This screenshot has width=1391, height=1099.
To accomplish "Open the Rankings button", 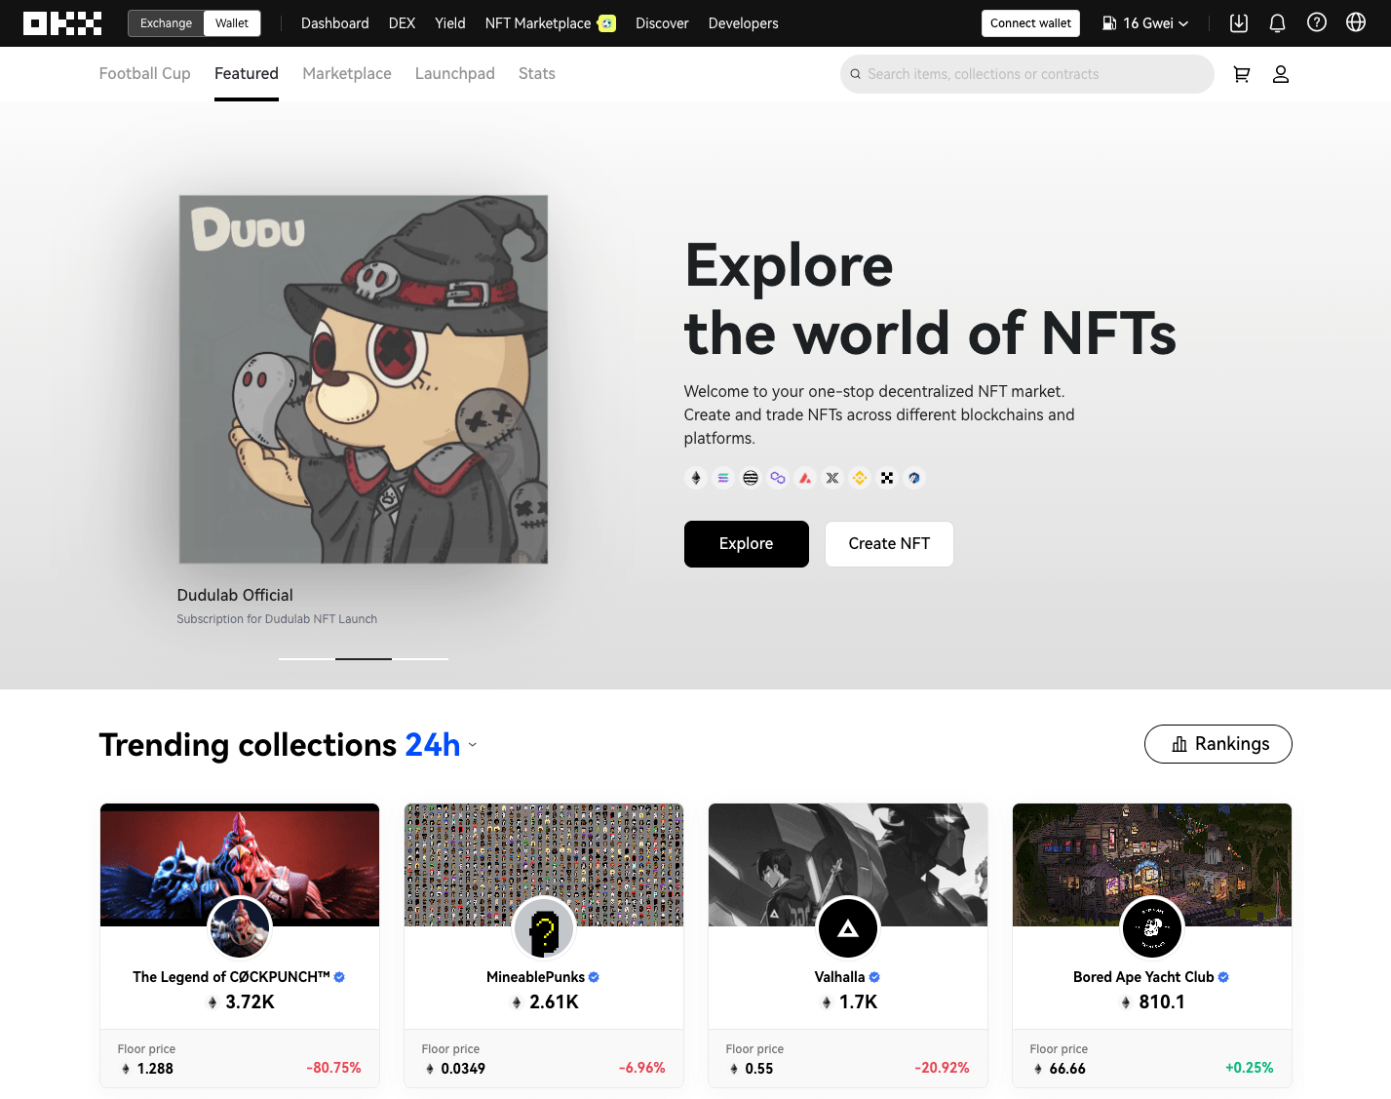I will [1218, 744].
